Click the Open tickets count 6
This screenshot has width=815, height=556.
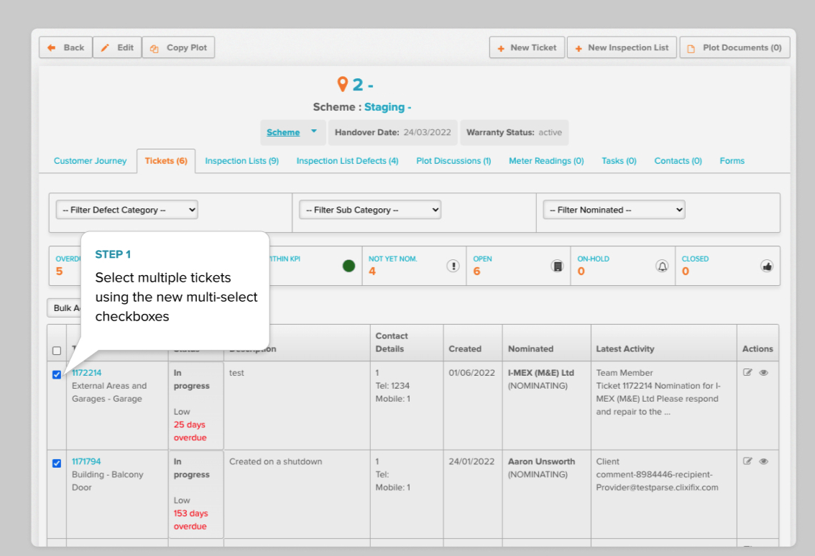pyautogui.click(x=476, y=272)
